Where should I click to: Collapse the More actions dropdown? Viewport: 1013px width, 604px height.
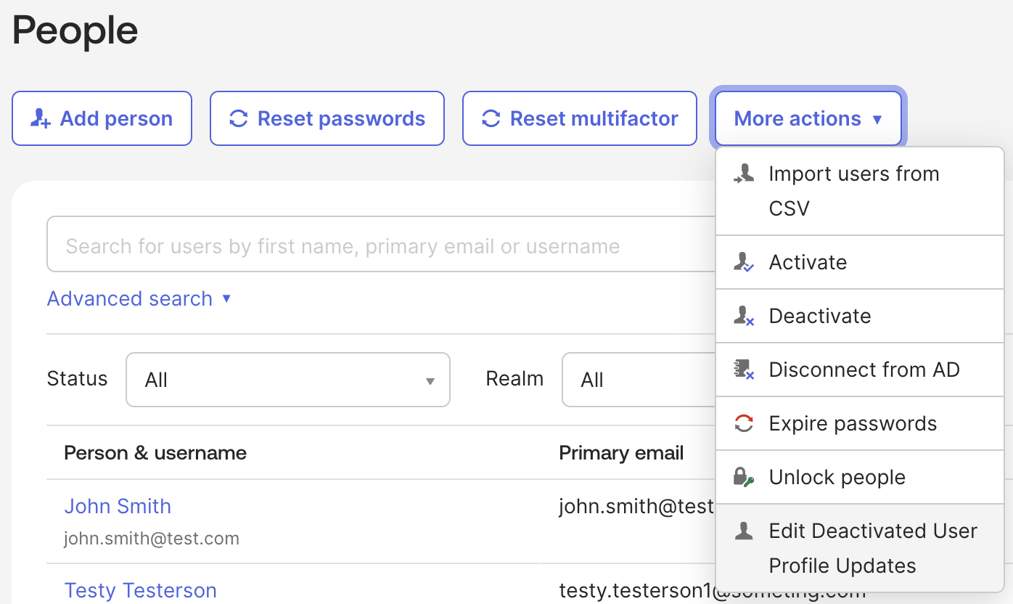pyautogui.click(x=808, y=118)
